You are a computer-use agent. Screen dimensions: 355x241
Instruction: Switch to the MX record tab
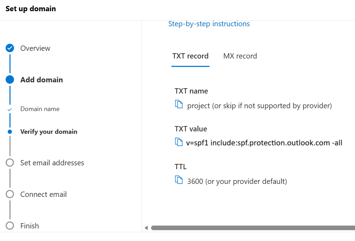240,56
